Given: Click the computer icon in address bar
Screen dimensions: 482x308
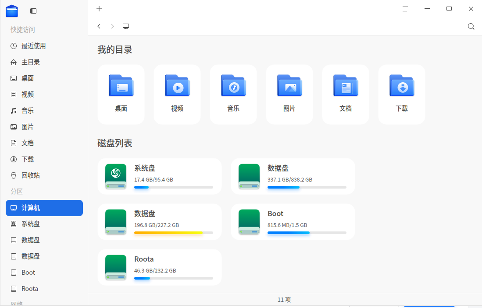Looking at the screenshot, I should tap(126, 26).
